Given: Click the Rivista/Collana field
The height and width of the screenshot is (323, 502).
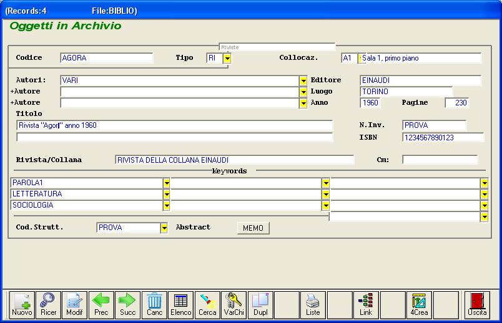Looking at the screenshot, I should [x=234, y=160].
